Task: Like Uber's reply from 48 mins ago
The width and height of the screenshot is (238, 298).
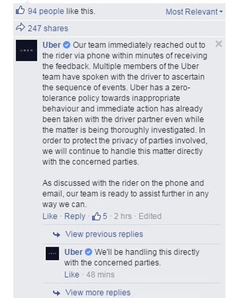Action: pos(72,275)
